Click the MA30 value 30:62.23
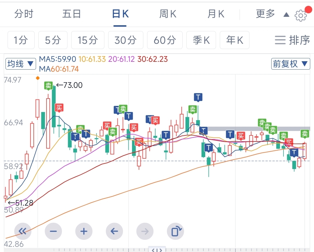The image size is (314, 252). pyautogui.click(x=153, y=59)
